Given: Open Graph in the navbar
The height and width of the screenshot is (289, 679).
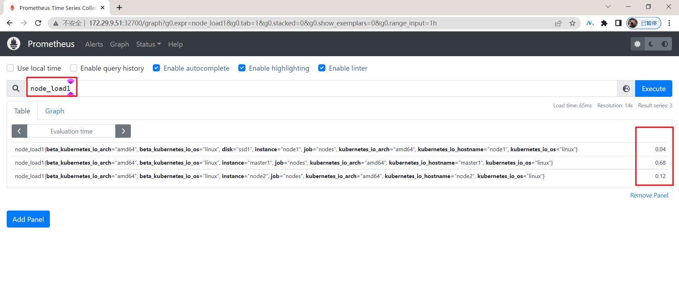Looking at the screenshot, I should coord(120,44).
